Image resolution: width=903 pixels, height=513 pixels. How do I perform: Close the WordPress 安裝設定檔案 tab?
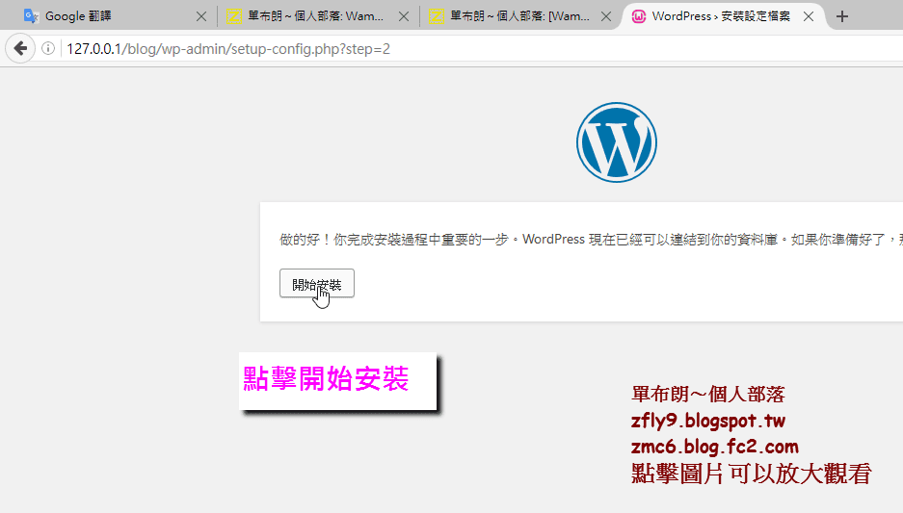click(x=809, y=16)
